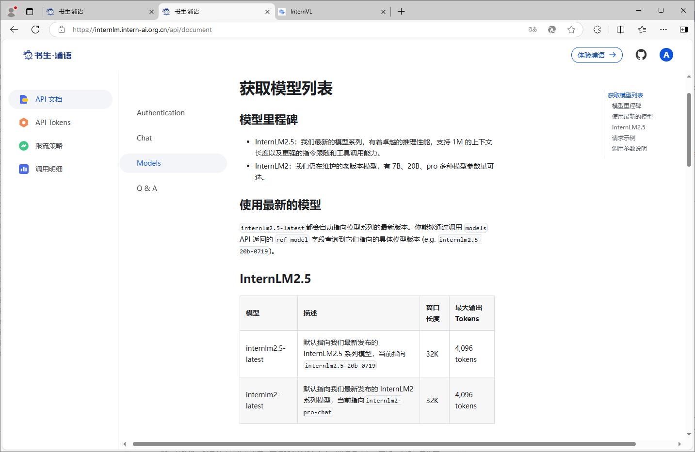Jump to 调用参数说明 in the outline
Screen dimensions: 695x452
pyautogui.click(x=630, y=149)
